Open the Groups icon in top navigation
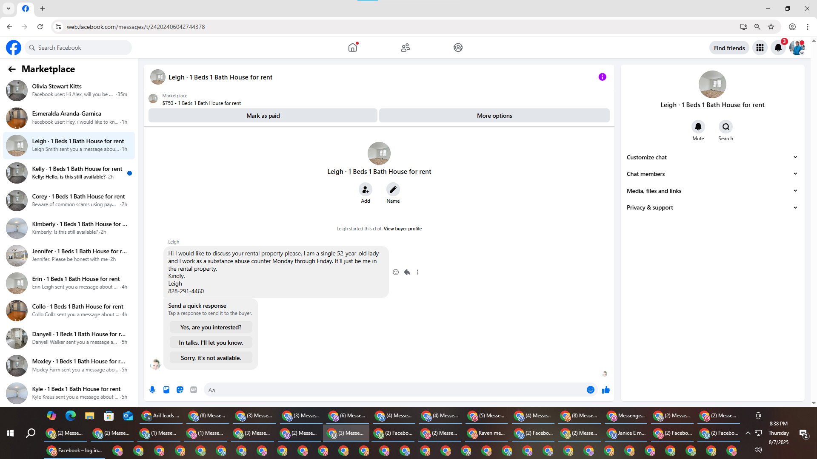The width and height of the screenshot is (817, 459). tap(458, 48)
